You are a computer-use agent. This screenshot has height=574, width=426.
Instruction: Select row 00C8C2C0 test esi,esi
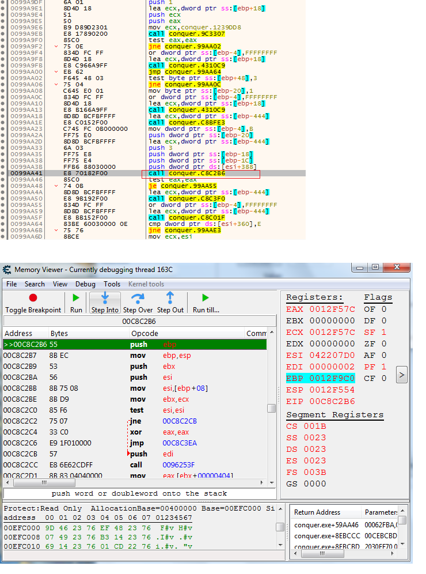point(135,410)
